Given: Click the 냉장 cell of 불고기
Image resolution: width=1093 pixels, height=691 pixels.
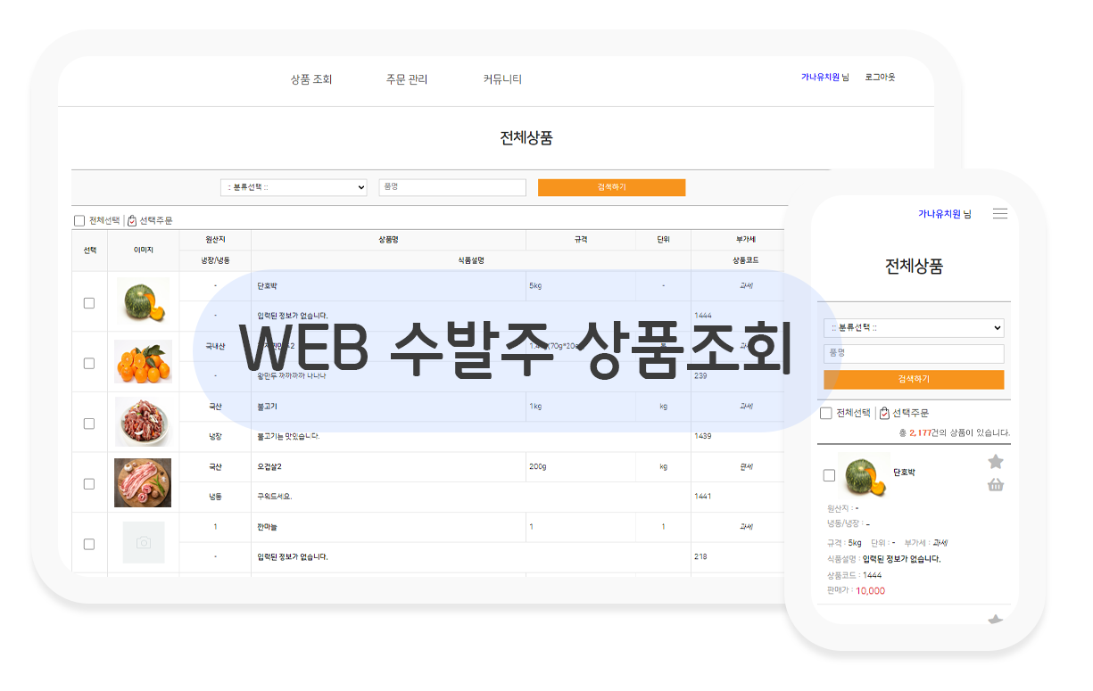Looking at the screenshot, I should [215, 436].
